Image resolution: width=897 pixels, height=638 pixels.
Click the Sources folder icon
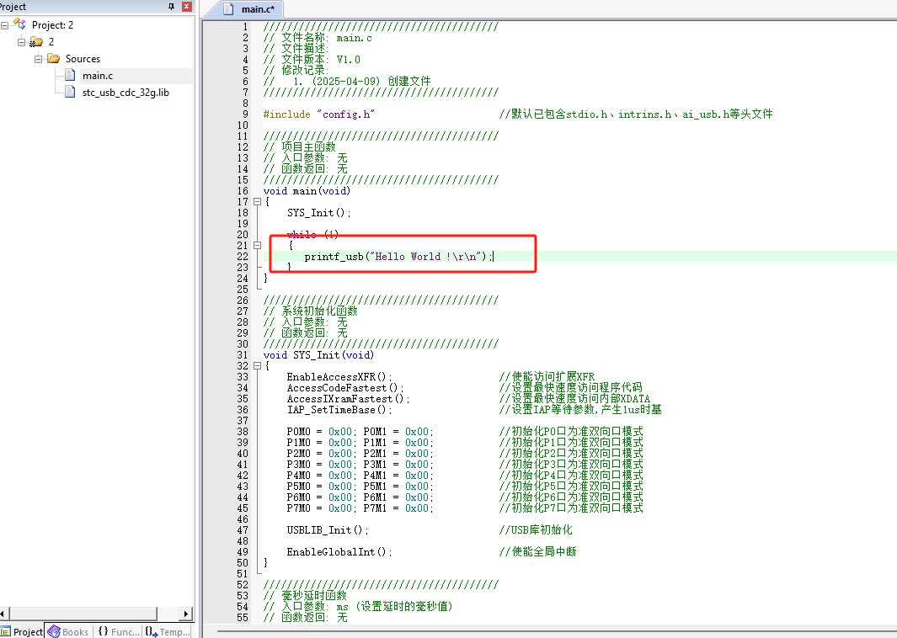click(54, 58)
